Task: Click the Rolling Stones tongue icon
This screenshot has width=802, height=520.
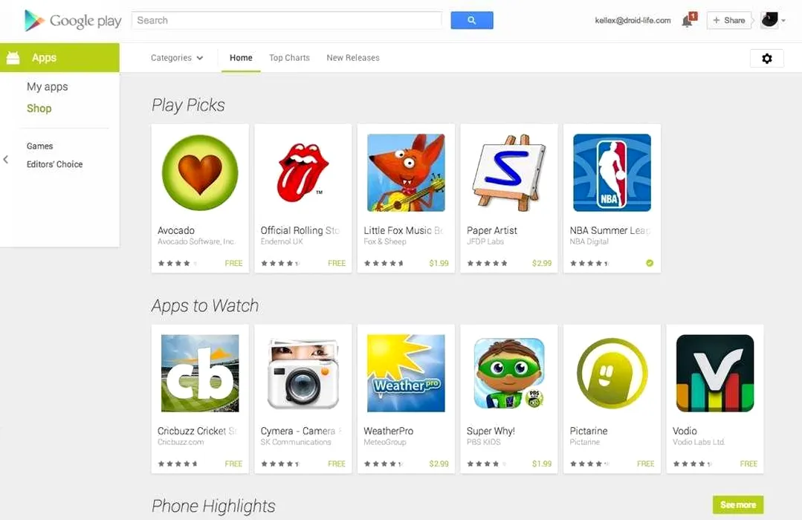Action: click(x=303, y=172)
